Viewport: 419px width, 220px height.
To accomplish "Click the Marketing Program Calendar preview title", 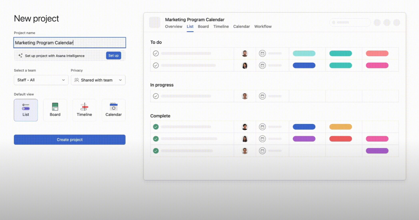I will pyautogui.click(x=195, y=20).
